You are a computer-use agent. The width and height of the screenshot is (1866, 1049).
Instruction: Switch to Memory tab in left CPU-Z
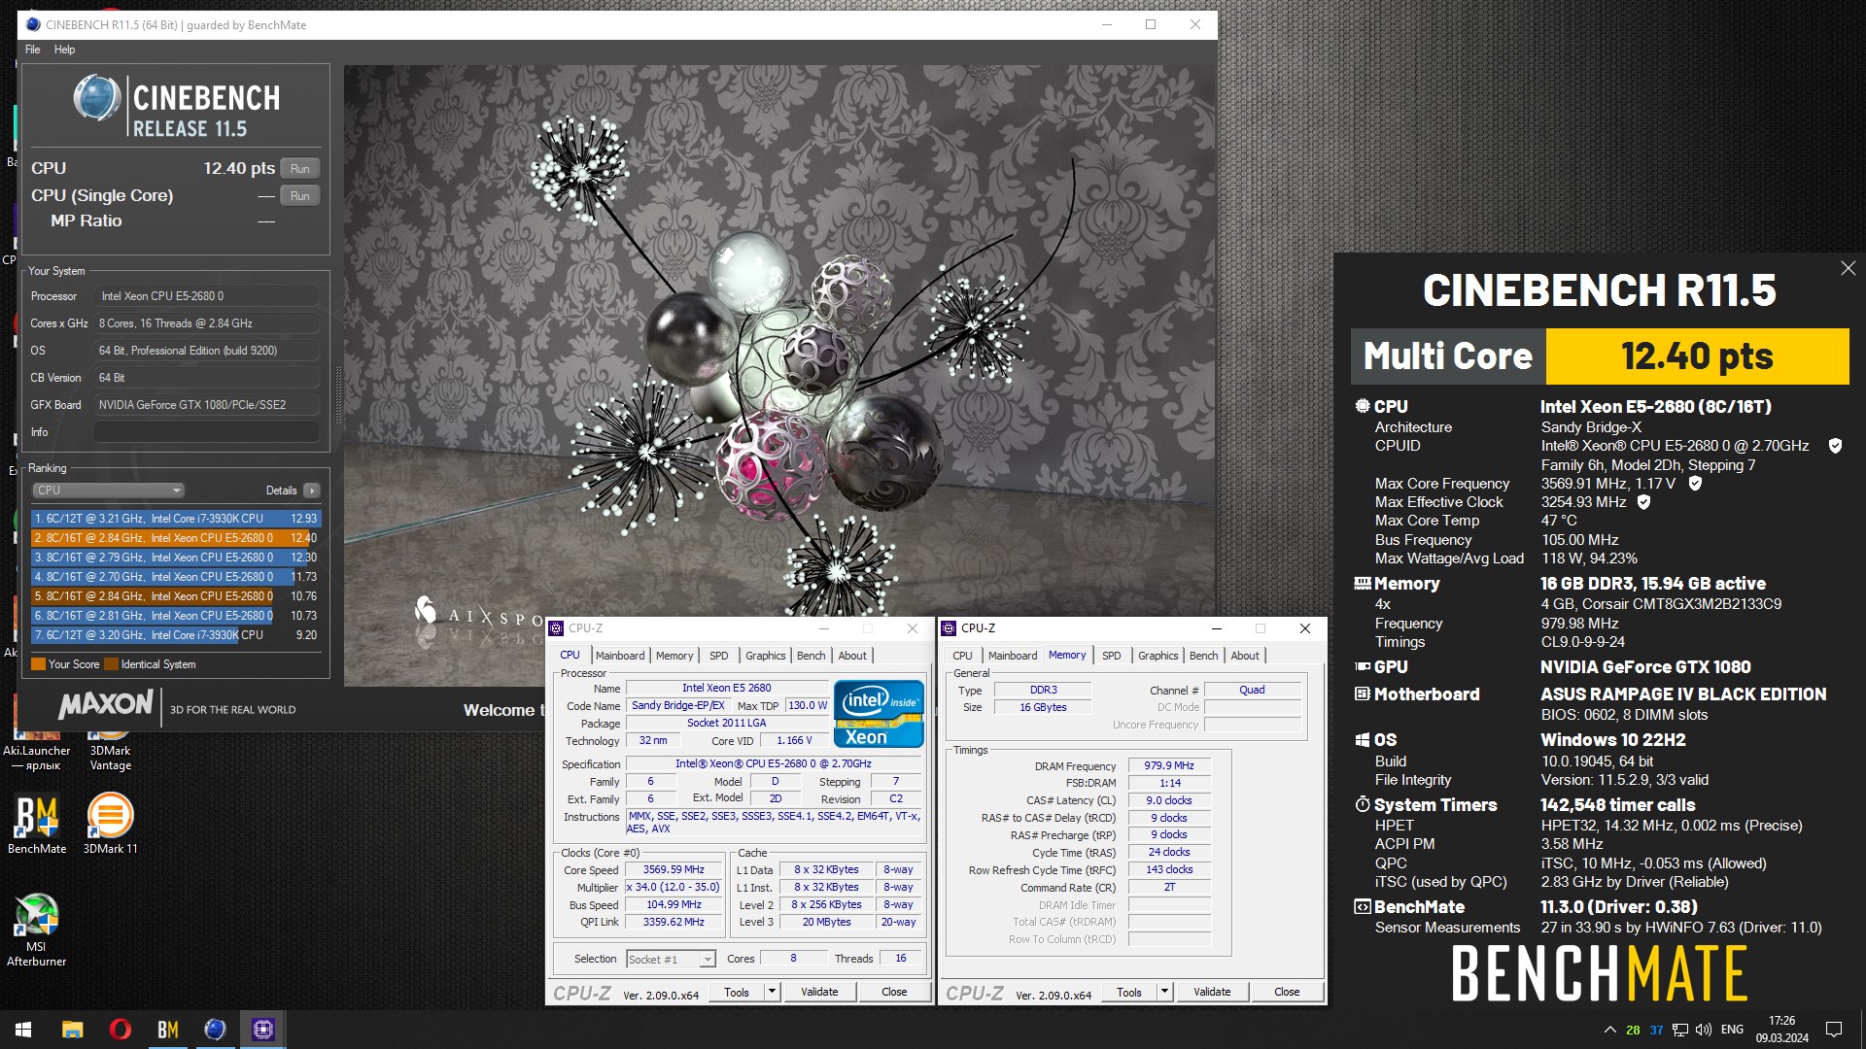click(x=674, y=656)
